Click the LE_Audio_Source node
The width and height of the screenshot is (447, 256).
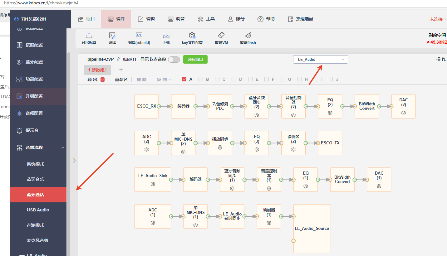(x=312, y=229)
